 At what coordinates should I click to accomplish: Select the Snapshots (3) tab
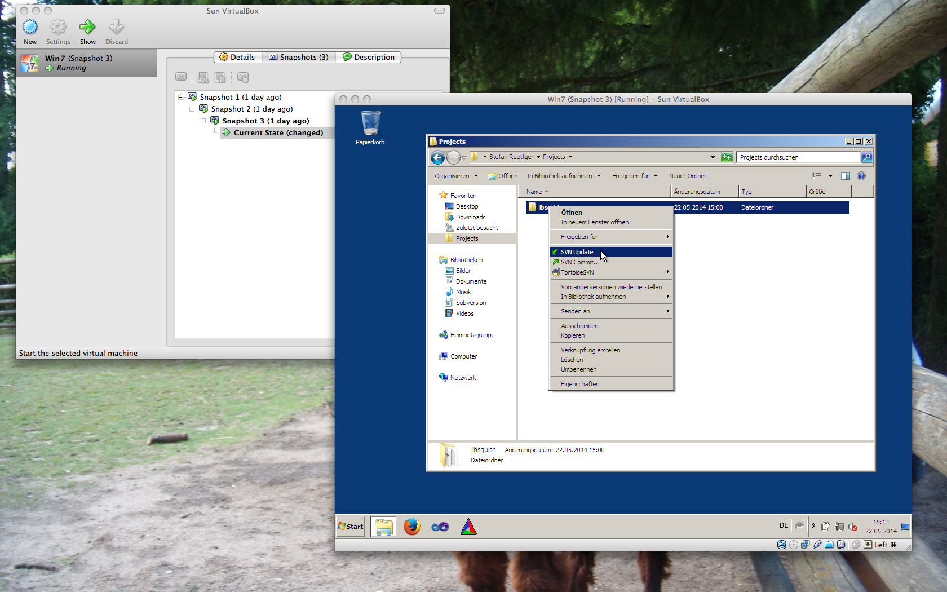point(299,57)
